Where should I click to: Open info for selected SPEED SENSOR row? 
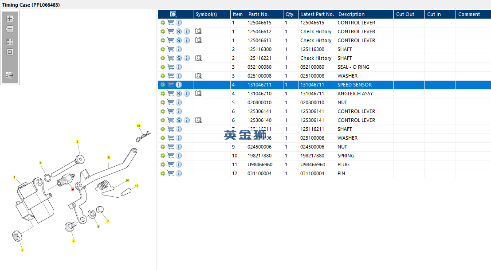pos(179,85)
